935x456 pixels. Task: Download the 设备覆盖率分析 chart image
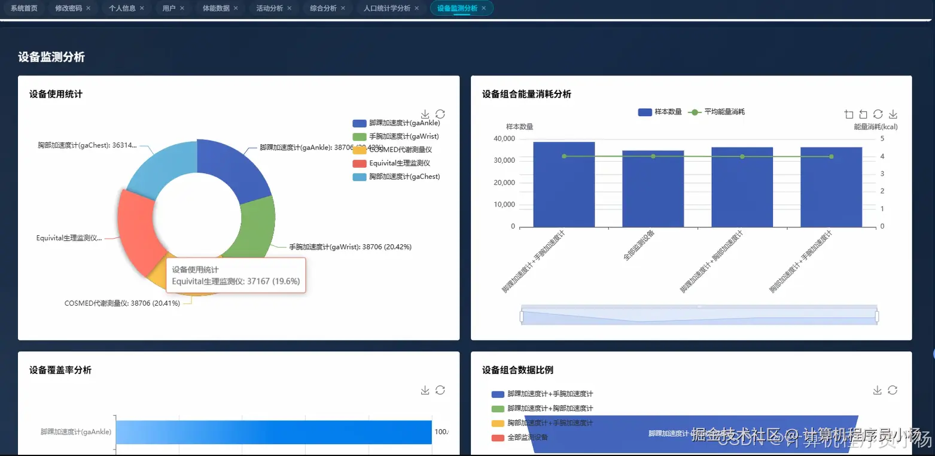tap(425, 390)
